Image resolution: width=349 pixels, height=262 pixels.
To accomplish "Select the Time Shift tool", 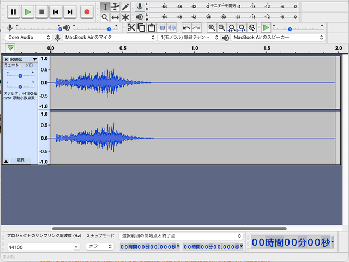I will point(115,17).
